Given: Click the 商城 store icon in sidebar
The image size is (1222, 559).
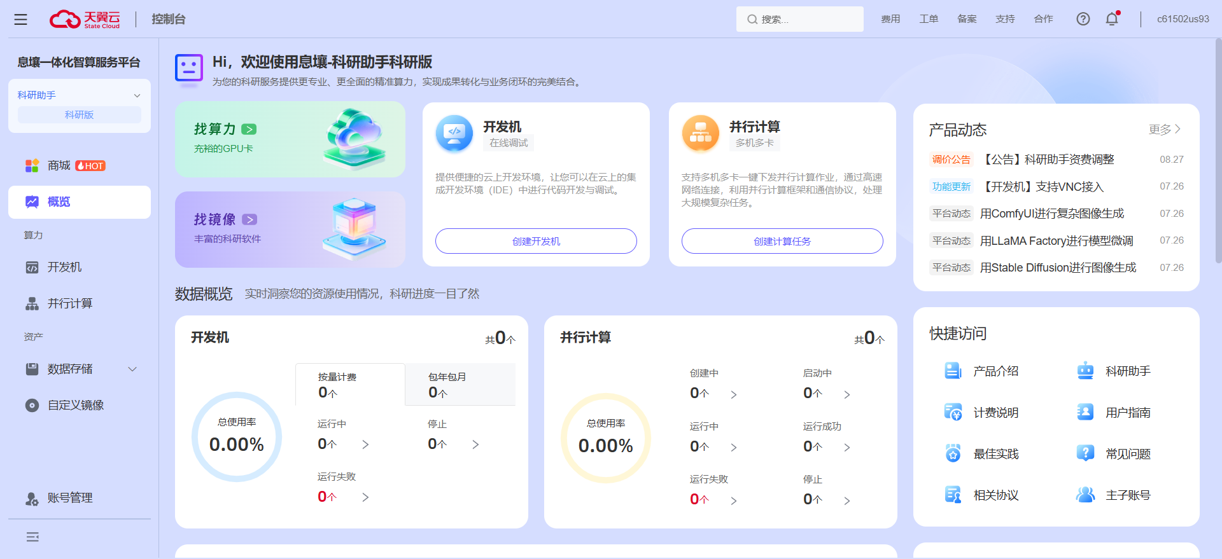Looking at the screenshot, I should pyautogui.click(x=32, y=166).
